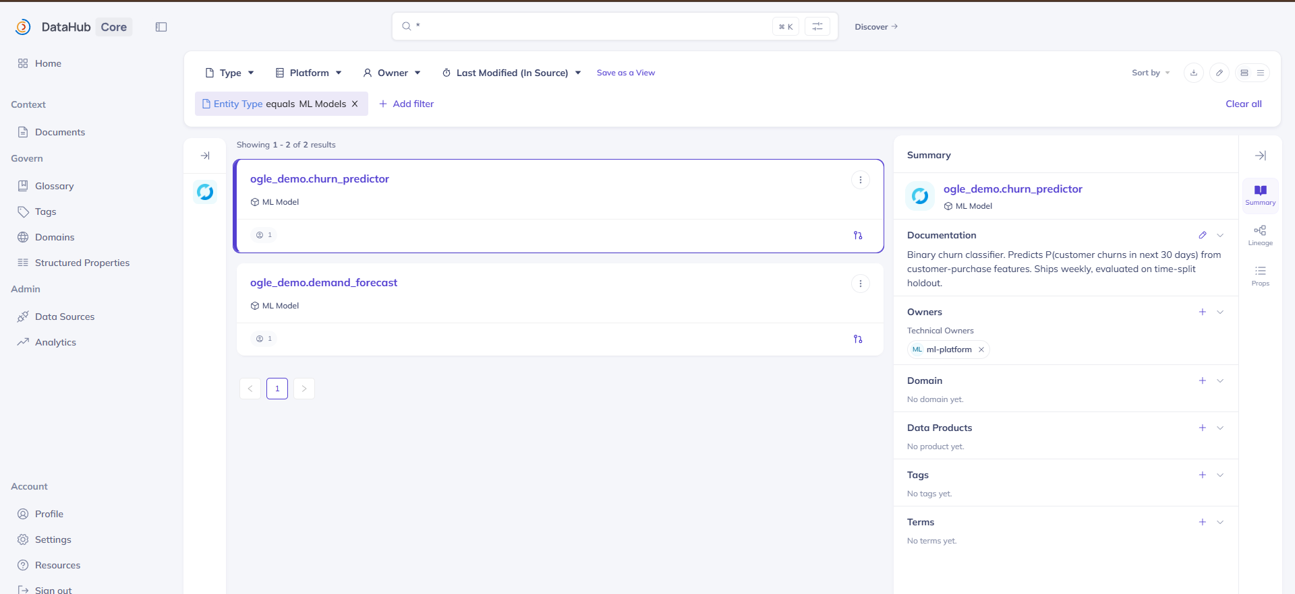Open the search filter sliders icon
This screenshot has width=1295, height=594.
point(817,26)
